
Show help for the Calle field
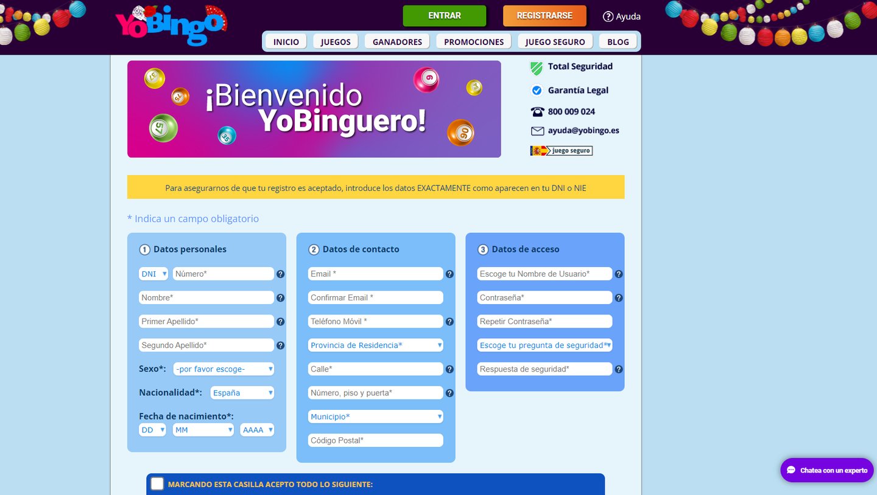click(449, 369)
